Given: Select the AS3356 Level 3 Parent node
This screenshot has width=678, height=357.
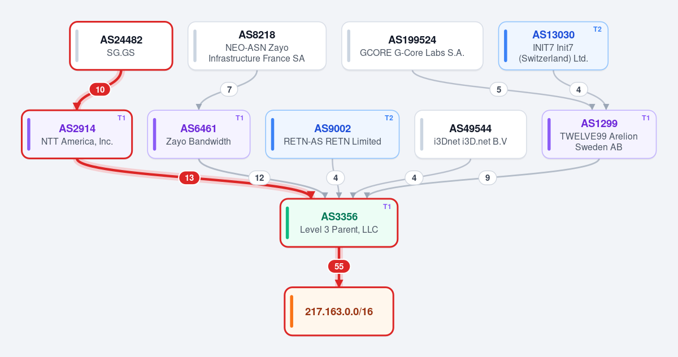Looking at the screenshot, I should (339, 223).
